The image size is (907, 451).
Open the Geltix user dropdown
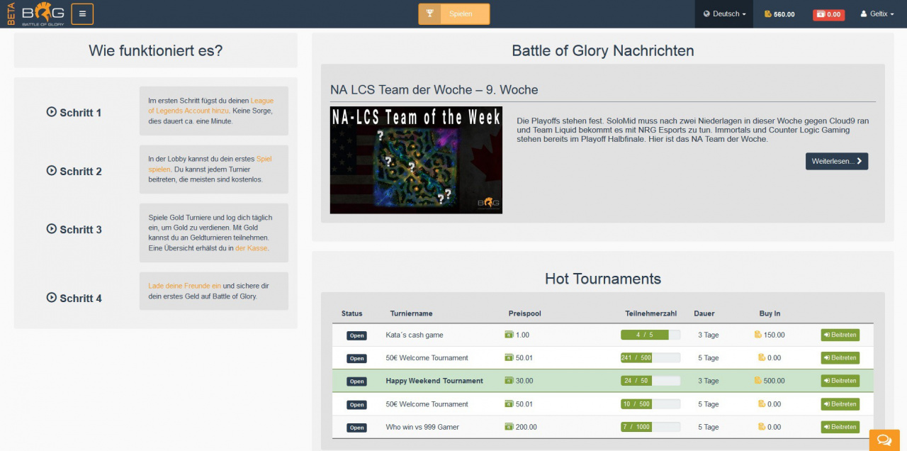[877, 14]
